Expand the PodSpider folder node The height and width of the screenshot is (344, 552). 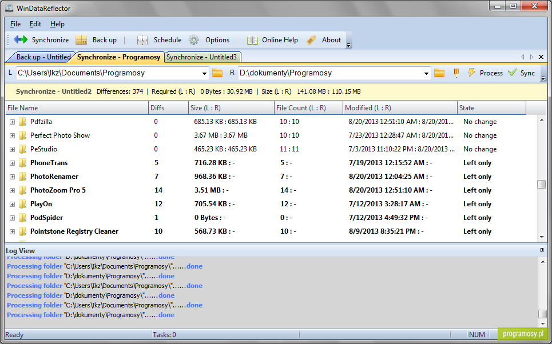coord(13,218)
